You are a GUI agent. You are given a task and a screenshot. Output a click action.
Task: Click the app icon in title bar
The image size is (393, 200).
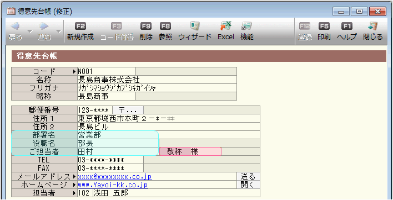[11, 10]
